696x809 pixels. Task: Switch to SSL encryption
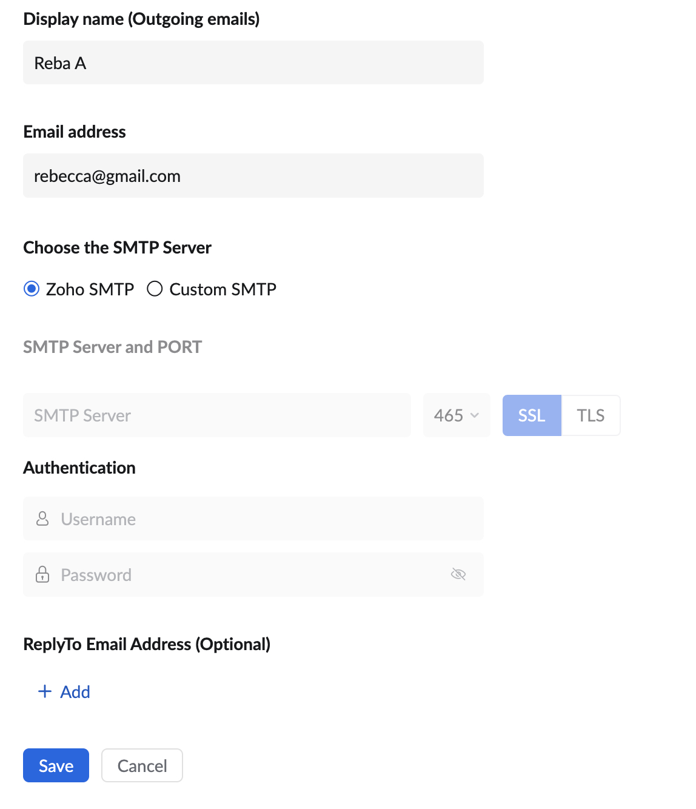tap(532, 415)
